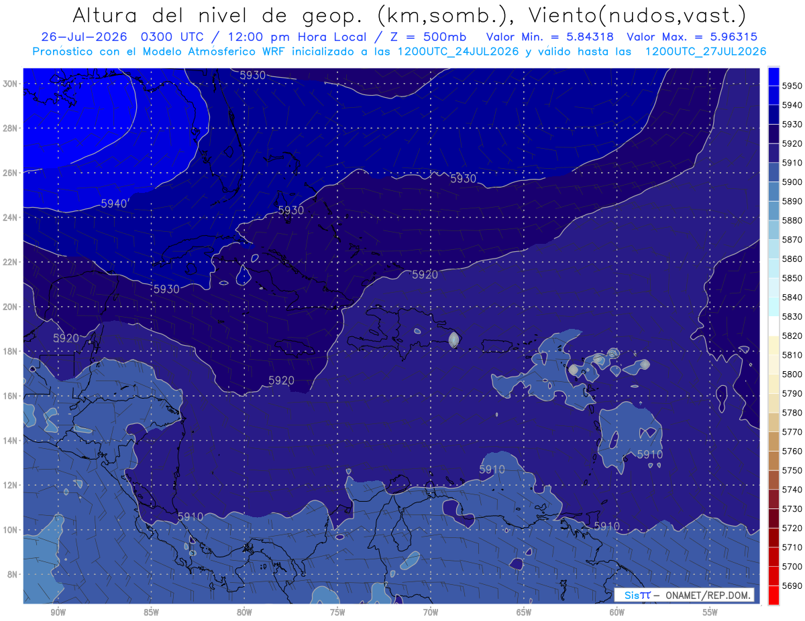
Task: Click the 5820 colorbar tick label
Action: pos(792,336)
